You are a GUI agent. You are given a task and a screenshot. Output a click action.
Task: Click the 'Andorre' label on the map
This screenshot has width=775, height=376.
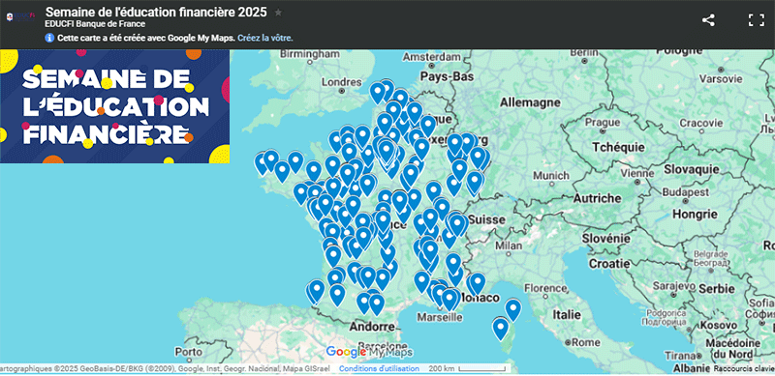click(372, 326)
